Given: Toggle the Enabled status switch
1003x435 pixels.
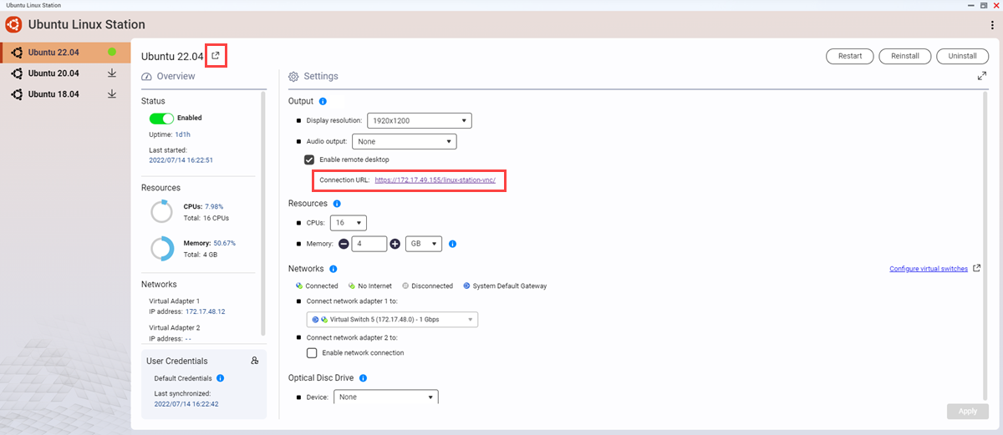Looking at the screenshot, I should coord(161,119).
